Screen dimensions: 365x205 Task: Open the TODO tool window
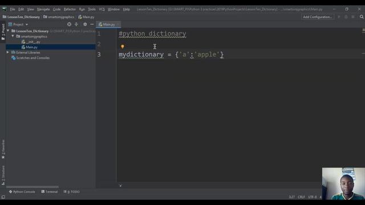tap(71, 192)
